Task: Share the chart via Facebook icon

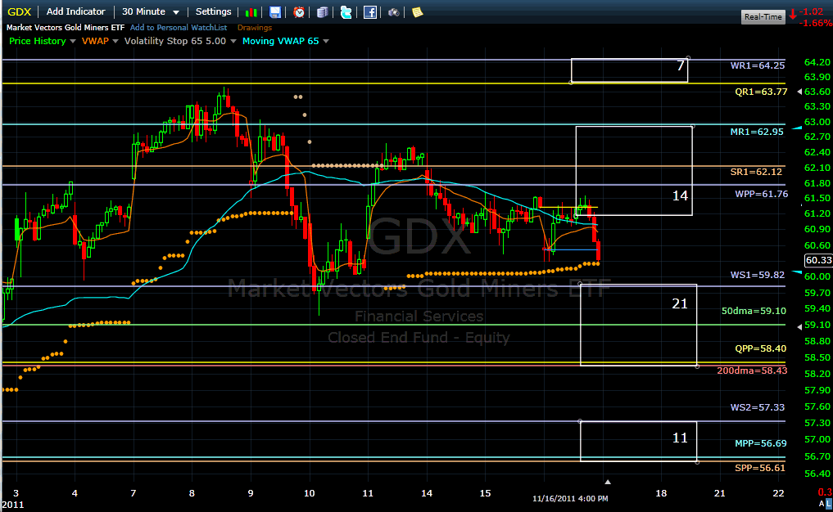Action: [369, 12]
